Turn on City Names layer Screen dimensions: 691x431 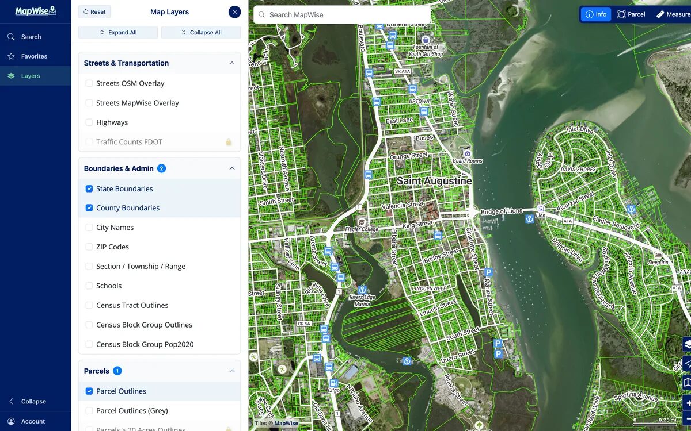(89, 228)
